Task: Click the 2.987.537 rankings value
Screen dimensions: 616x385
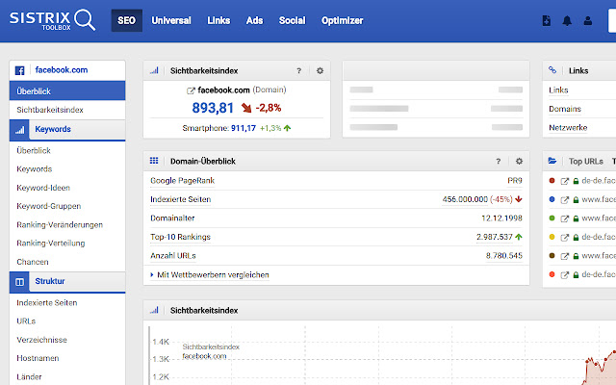Action: 494,237
